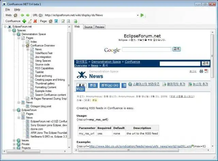Open the File menu
Viewport: 218px width, 161px height.
(7, 10)
